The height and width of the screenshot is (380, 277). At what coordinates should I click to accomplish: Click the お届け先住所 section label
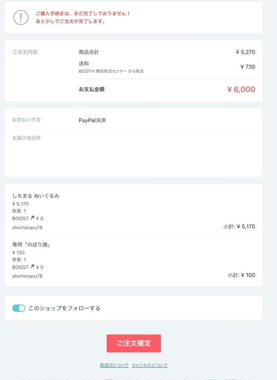click(x=26, y=138)
